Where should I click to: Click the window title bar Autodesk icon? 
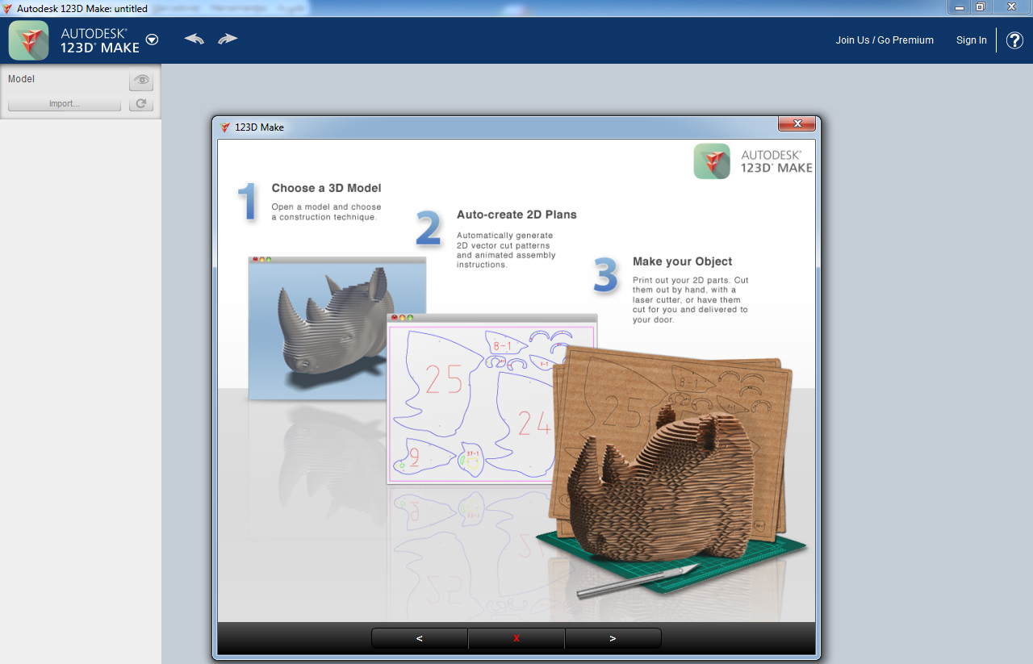pos(8,8)
